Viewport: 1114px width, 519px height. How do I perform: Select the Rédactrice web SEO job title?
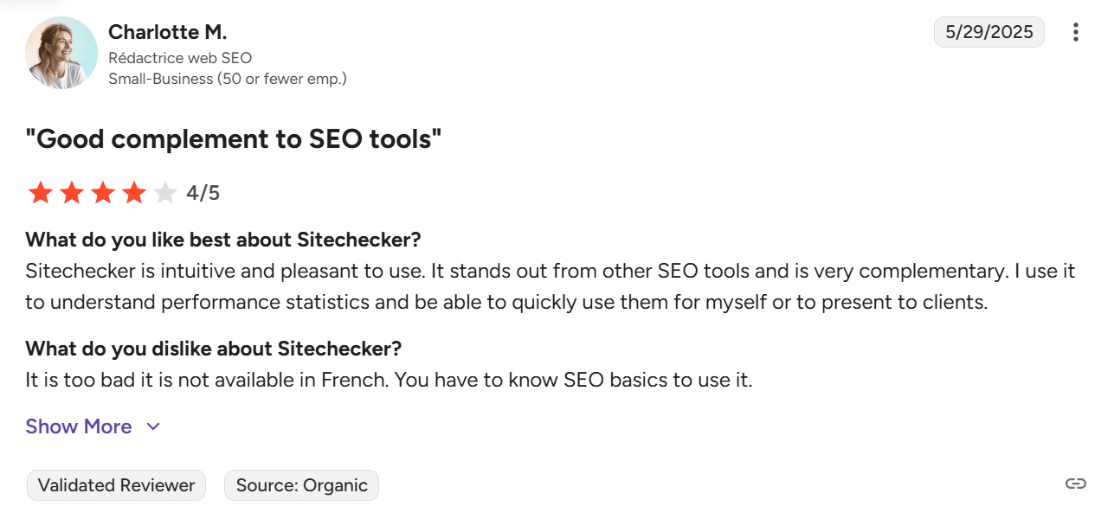click(x=179, y=58)
